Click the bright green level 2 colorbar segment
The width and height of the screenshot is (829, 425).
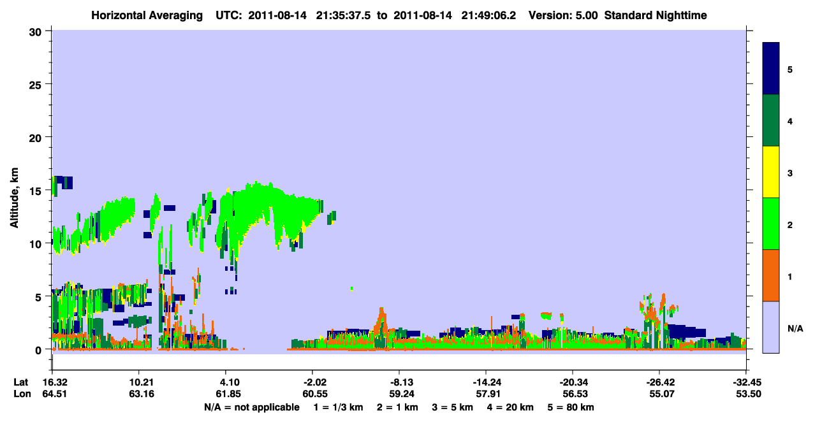771,224
